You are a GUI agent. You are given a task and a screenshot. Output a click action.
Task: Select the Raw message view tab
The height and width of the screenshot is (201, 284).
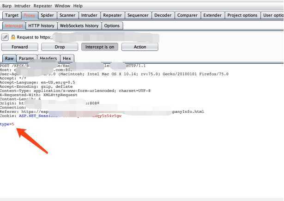(x=9, y=58)
